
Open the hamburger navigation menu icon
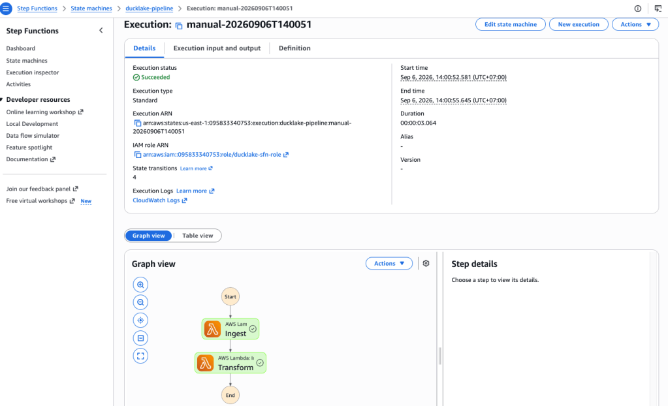[6, 8]
